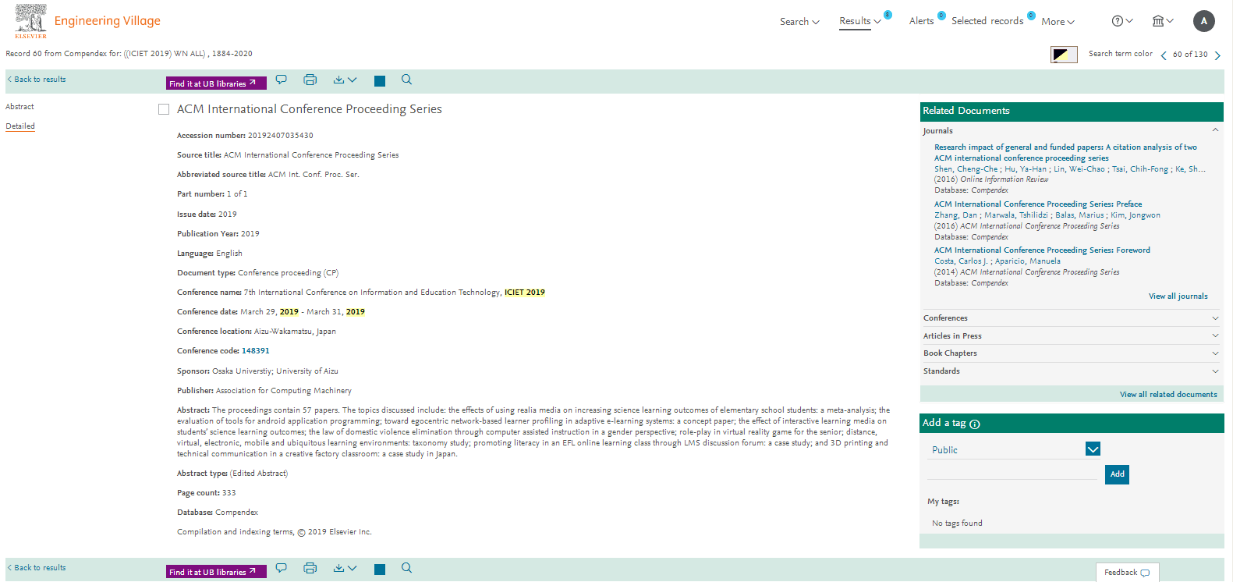Click View all related documents link
The image size is (1233, 582).
click(x=1168, y=395)
